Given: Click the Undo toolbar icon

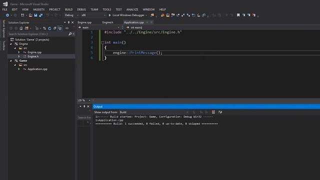Looking at the screenshot, I should pyautogui.click(x=47, y=15).
